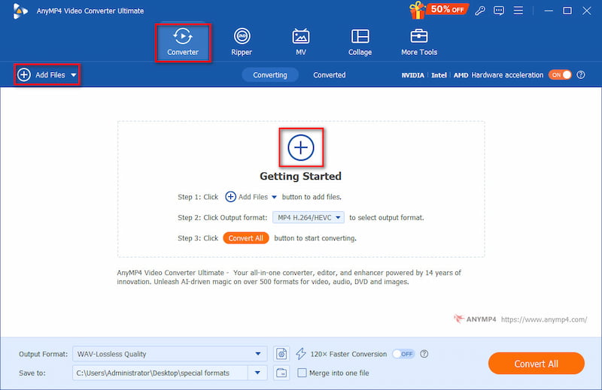Image resolution: width=602 pixels, height=390 pixels.
Task: Click the large plus icon to add files
Action: point(300,147)
